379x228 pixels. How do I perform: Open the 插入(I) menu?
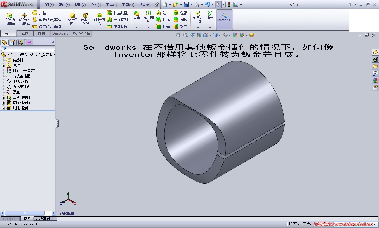point(96,5)
